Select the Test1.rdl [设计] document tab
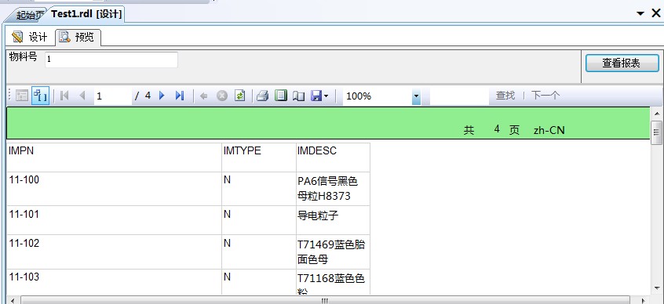The image size is (664, 304). click(x=86, y=14)
